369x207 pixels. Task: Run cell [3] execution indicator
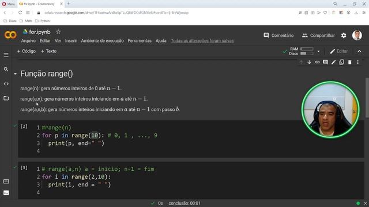24,168
